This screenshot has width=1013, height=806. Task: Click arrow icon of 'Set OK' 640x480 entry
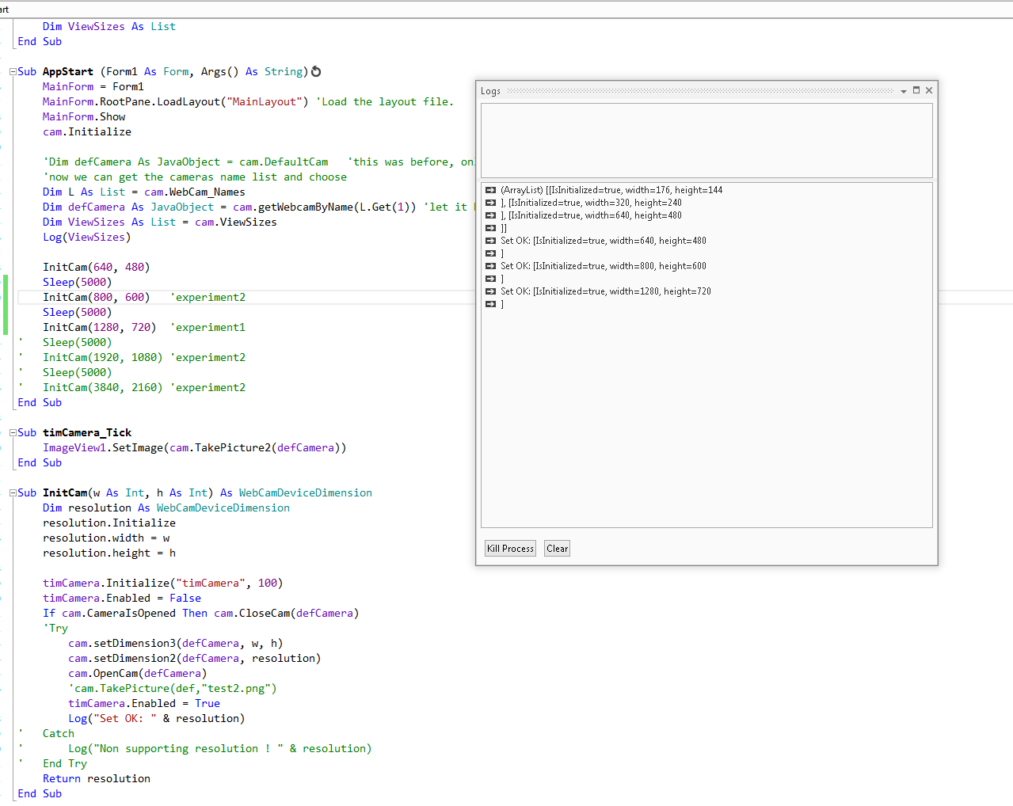pos(490,241)
